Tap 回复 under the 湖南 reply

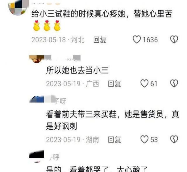[x=114, y=140]
